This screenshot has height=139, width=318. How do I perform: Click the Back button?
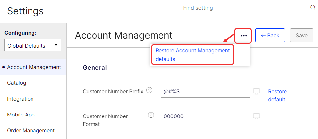point(270,35)
